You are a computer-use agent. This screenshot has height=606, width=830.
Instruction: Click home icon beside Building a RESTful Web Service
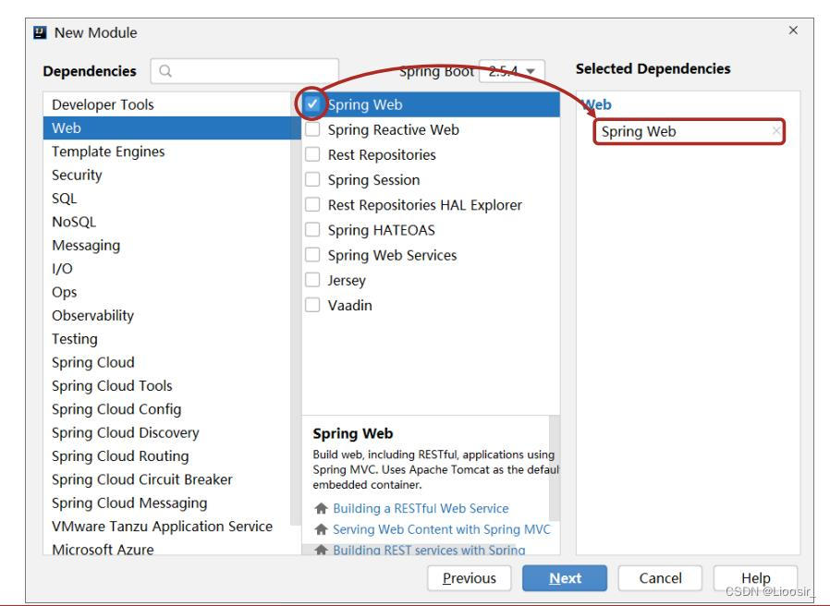tap(321, 509)
